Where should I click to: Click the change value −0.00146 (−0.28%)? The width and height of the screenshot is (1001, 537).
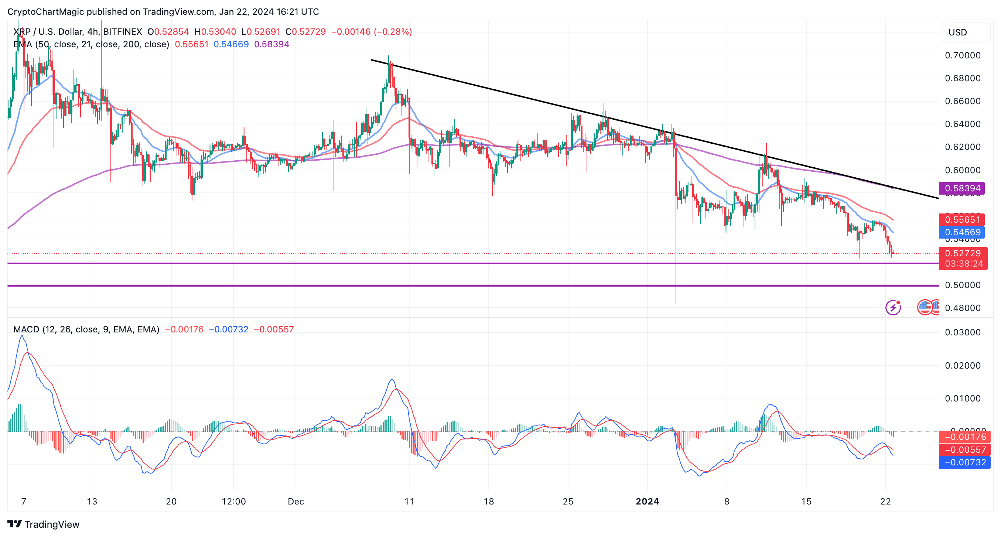click(372, 31)
